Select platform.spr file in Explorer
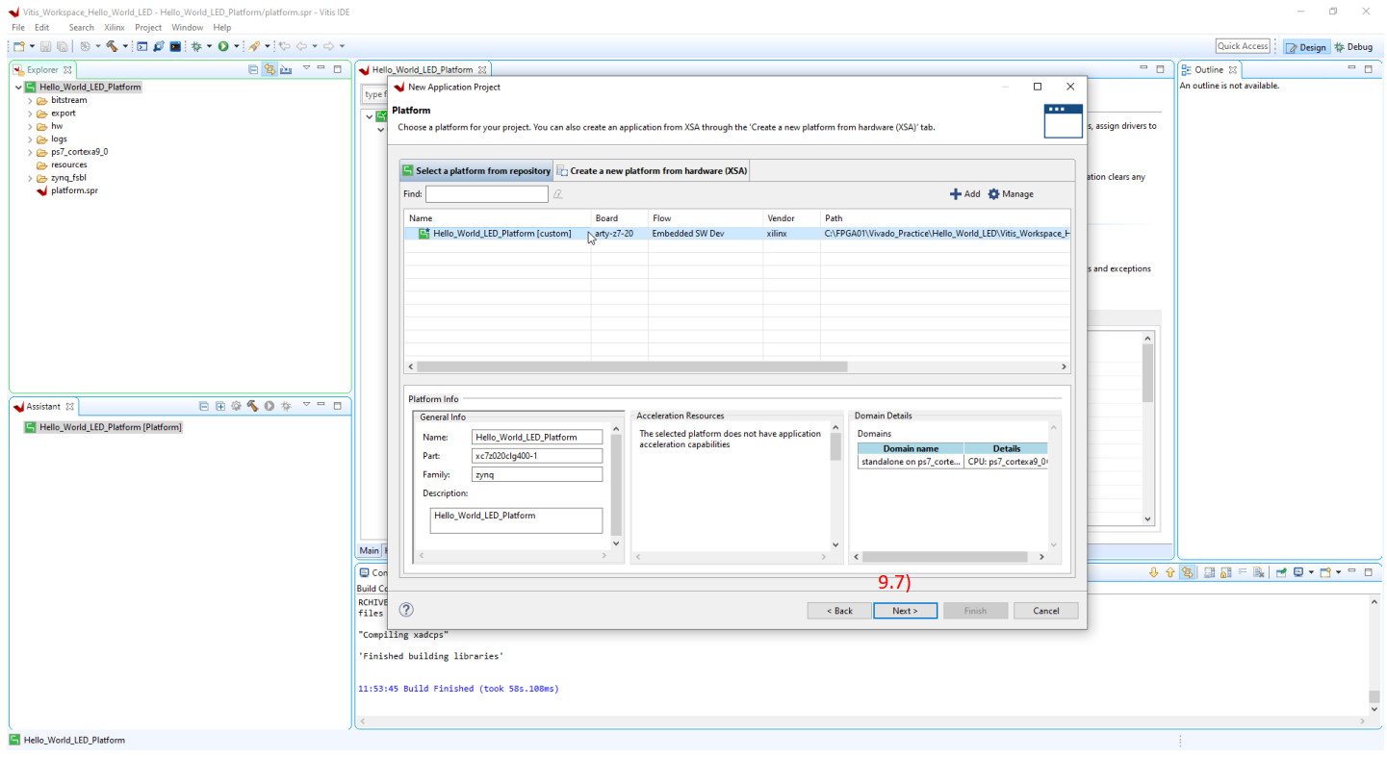The image size is (1387, 757). click(67, 190)
